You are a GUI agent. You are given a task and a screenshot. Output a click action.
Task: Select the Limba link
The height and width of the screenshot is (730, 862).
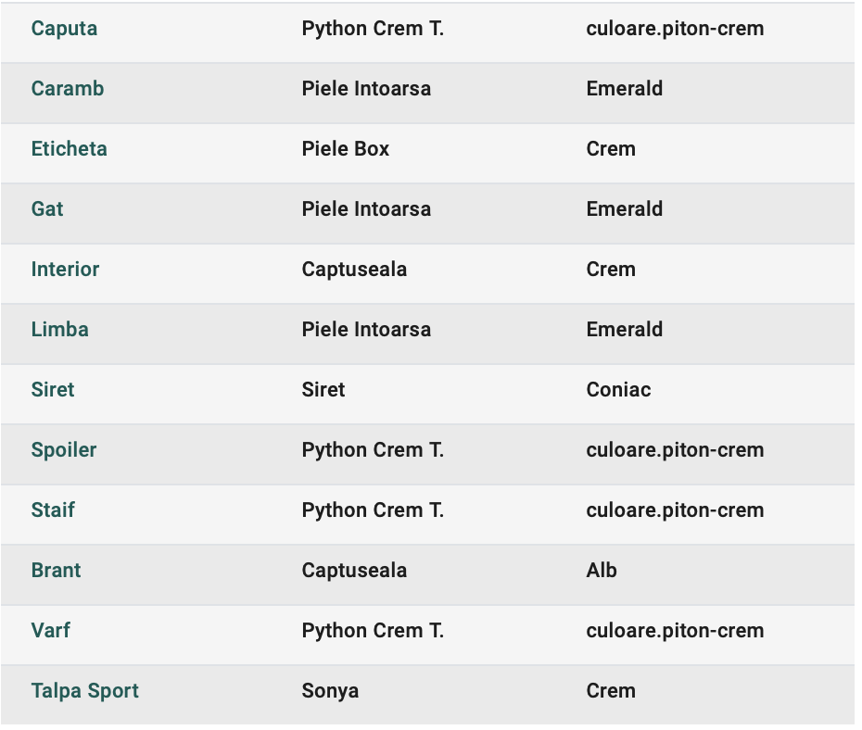[x=60, y=330]
